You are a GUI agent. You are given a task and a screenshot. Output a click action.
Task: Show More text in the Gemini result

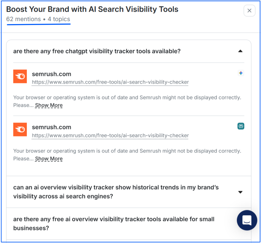(49, 105)
